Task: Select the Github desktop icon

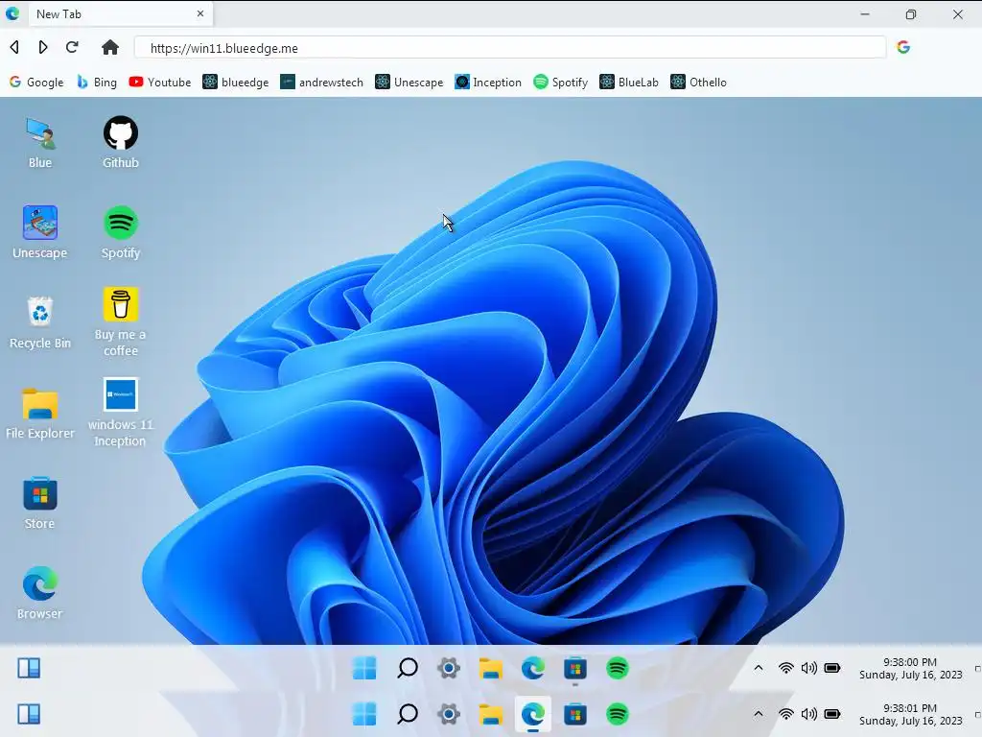Action: point(120,143)
